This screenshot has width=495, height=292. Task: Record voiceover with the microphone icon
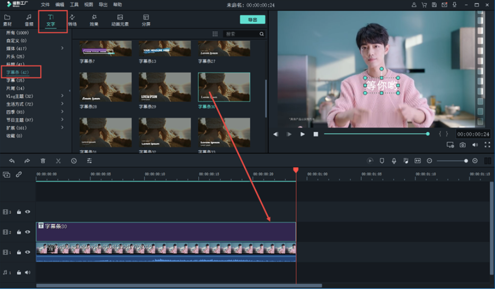pyautogui.click(x=394, y=161)
